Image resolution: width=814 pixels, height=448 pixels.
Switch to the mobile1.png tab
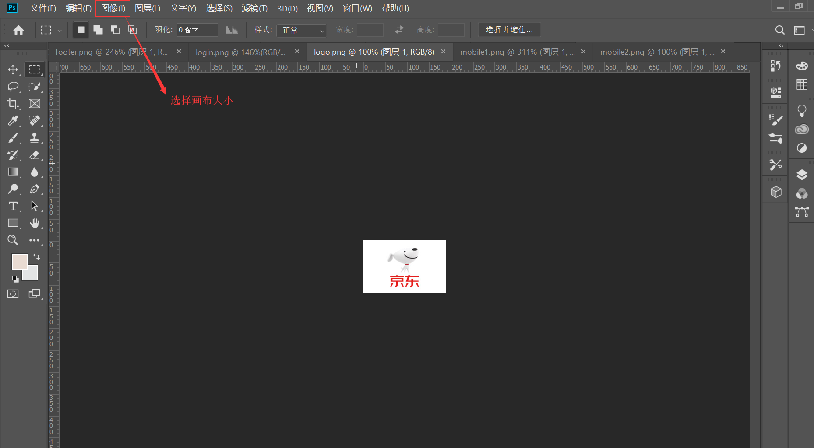(x=518, y=52)
